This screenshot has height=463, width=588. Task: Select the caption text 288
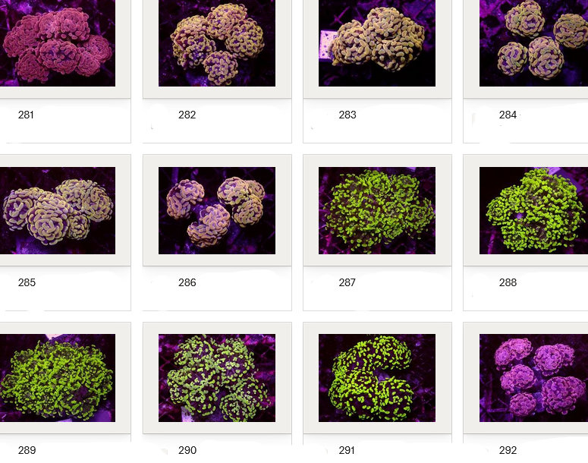508,282
